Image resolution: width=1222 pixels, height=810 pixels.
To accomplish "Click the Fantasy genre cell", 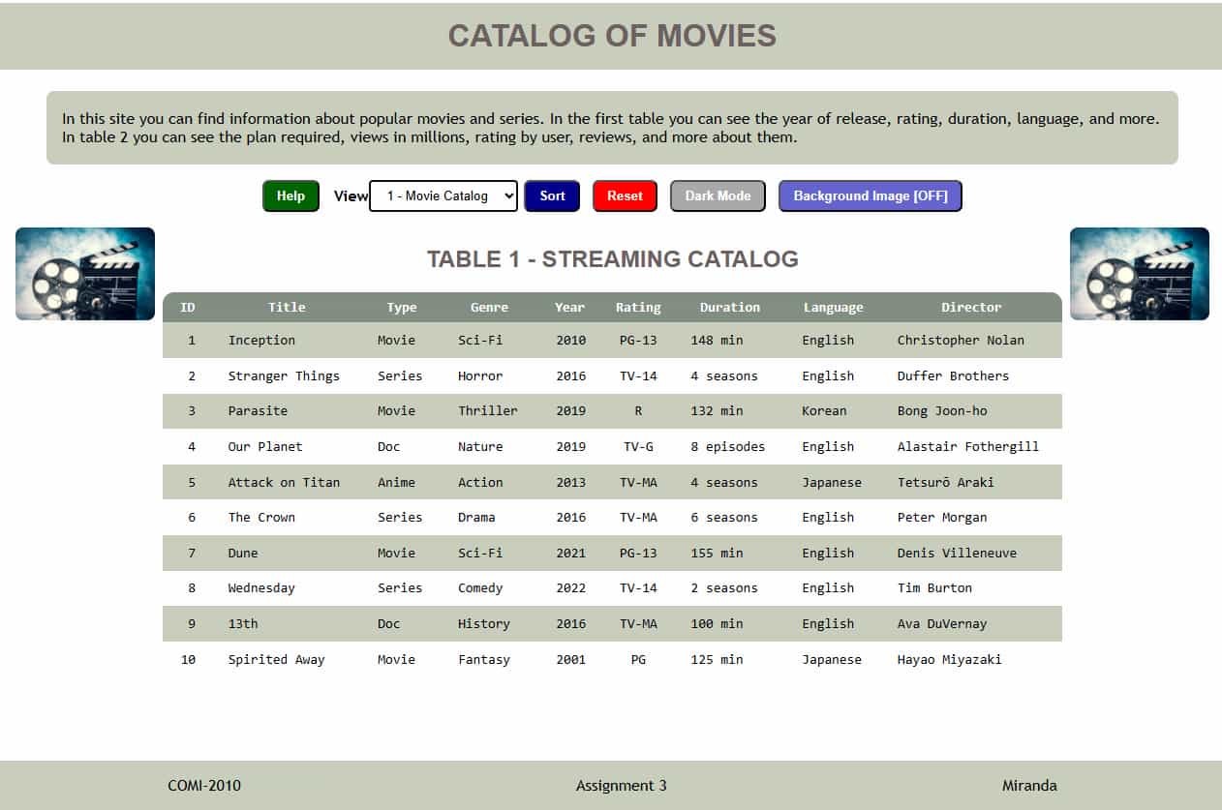I will click(484, 659).
